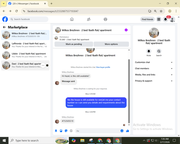Open the Libbie conversation
Image resolution: width=180 pixels, height=144 pixels.
click(25, 55)
